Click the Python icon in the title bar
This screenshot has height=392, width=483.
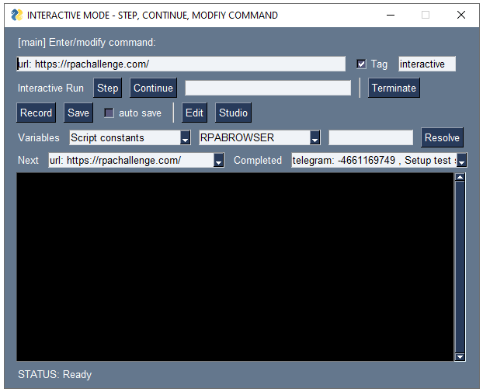[x=16, y=15]
